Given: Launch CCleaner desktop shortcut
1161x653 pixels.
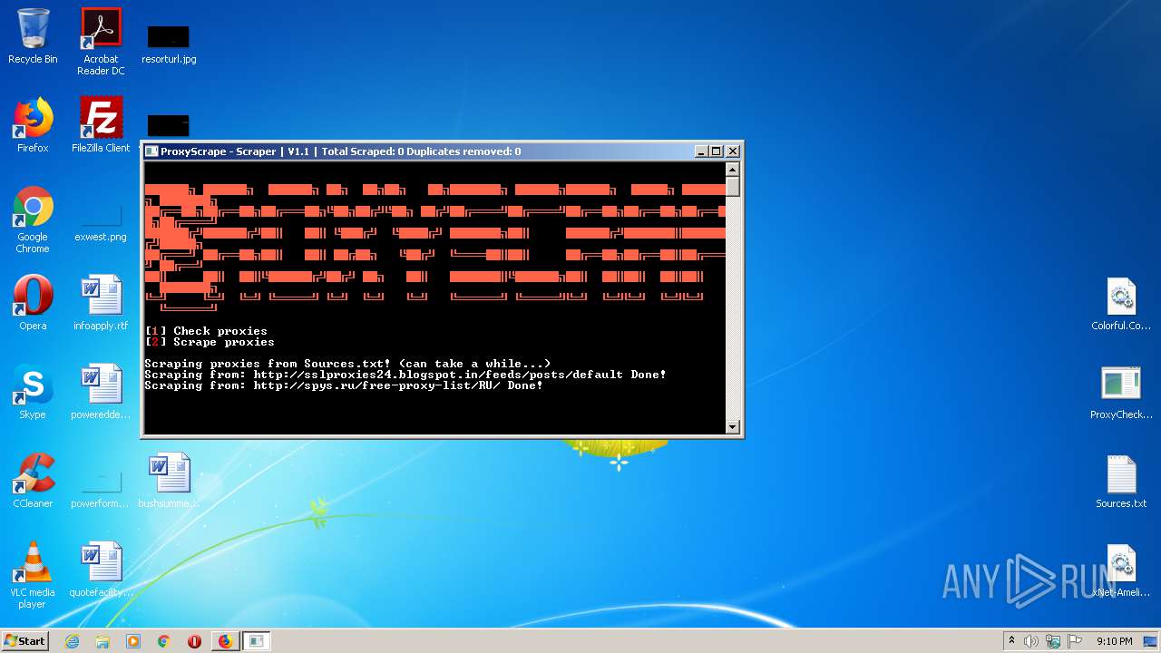Looking at the screenshot, I should click(x=33, y=481).
